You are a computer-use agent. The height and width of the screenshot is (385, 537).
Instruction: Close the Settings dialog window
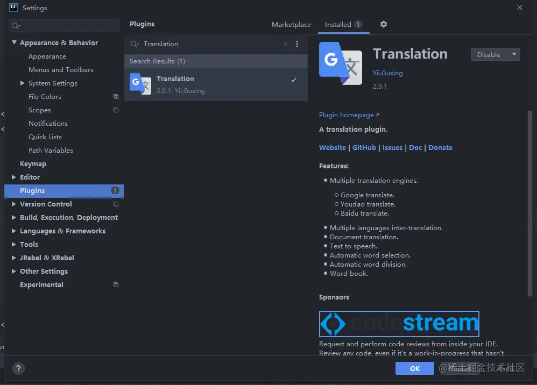[x=520, y=8]
